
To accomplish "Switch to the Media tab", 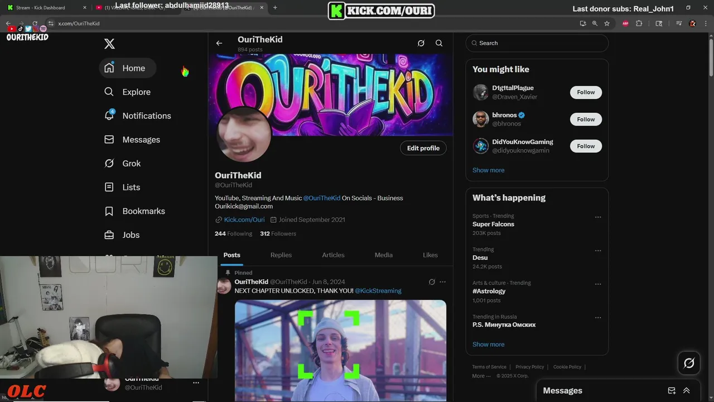I will pos(384,255).
